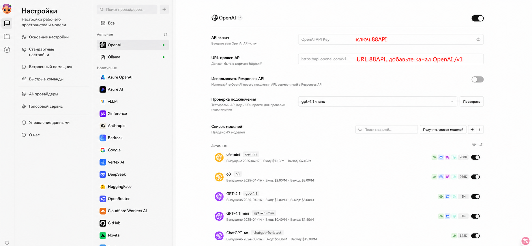532x246 pixels.
Task: Add a model with the plus button
Action: (x=472, y=129)
